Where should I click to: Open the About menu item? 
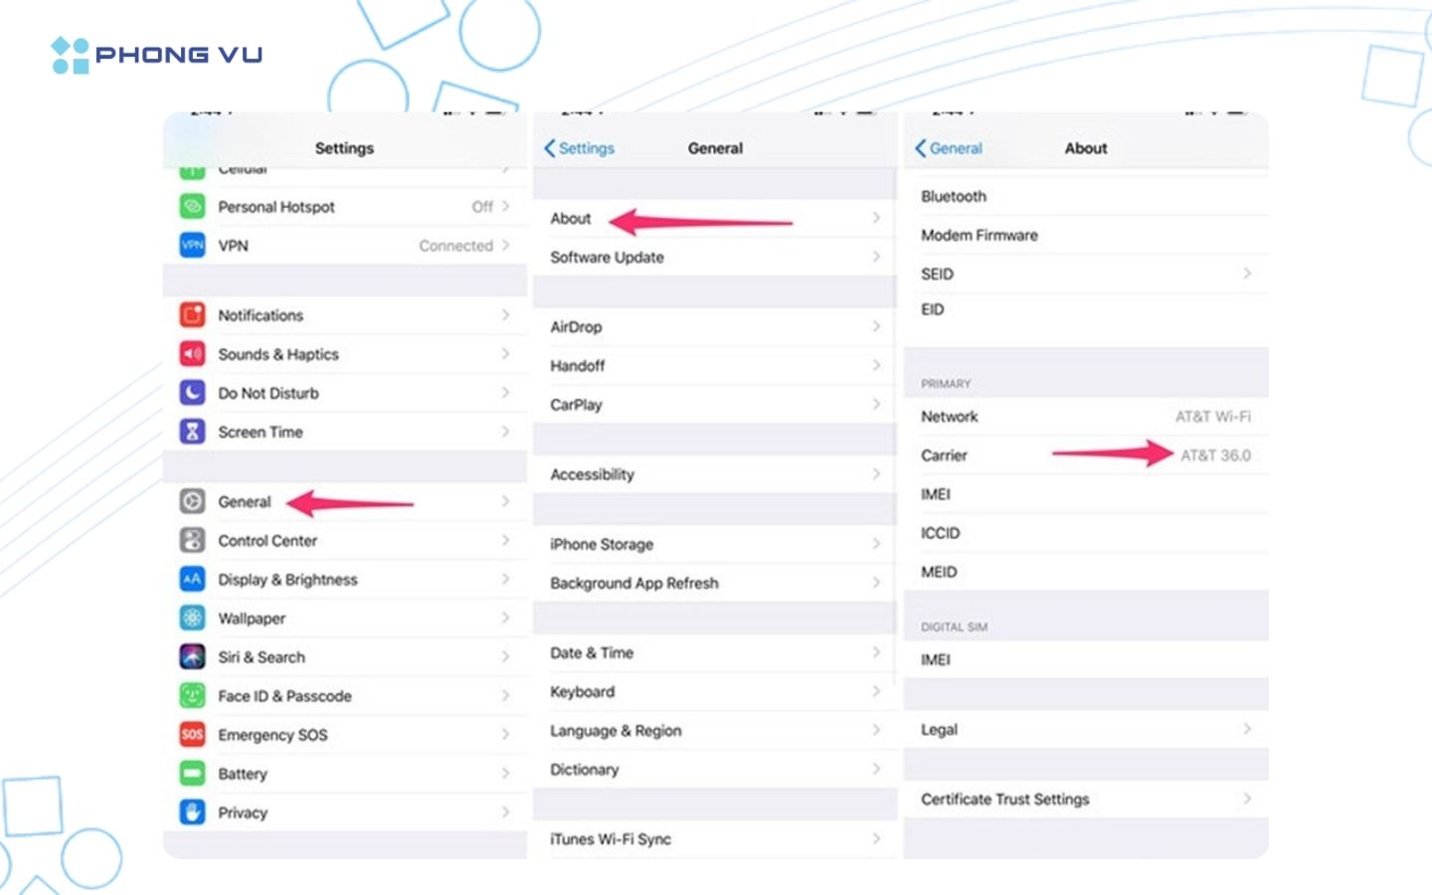(571, 219)
